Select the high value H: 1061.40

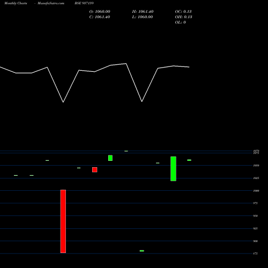coord(143,12)
